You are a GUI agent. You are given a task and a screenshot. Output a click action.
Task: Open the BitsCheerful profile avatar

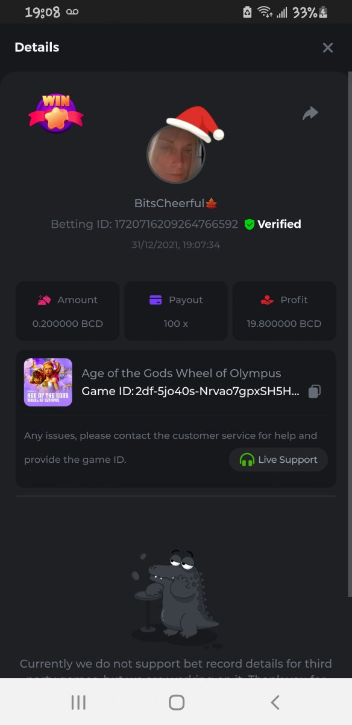pyautogui.click(x=176, y=155)
